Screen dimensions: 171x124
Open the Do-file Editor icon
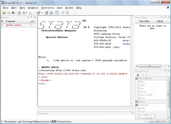point(38,13)
